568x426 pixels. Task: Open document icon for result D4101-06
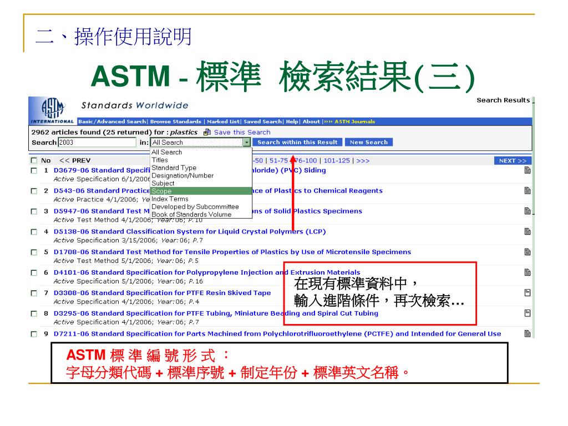point(528,272)
